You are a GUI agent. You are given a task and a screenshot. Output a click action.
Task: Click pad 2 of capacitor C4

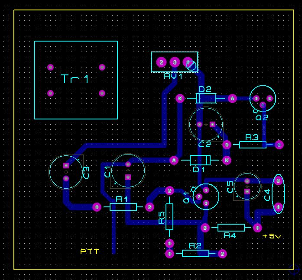coord(278,181)
